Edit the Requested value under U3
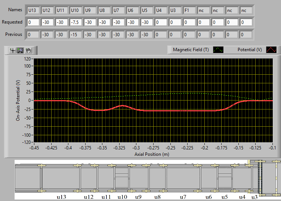 175,22
